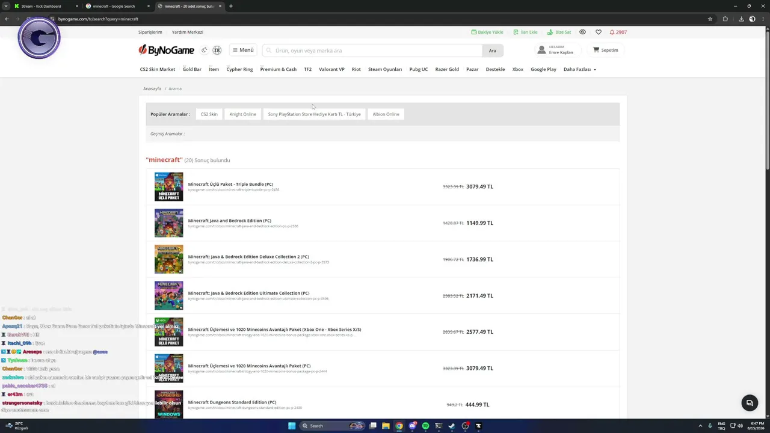Open the live chat support bubble
770x433 pixels.
click(x=750, y=403)
